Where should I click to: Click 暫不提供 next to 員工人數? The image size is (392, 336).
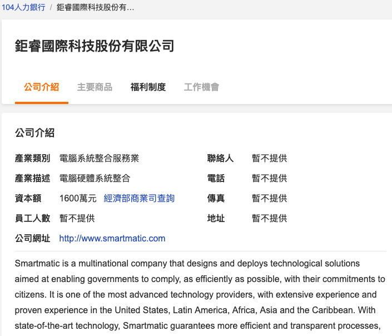77,219
